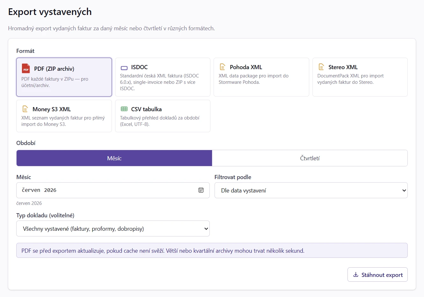Choose the ISDOC format option
Screen dimensions: 424x297
tap(163, 77)
